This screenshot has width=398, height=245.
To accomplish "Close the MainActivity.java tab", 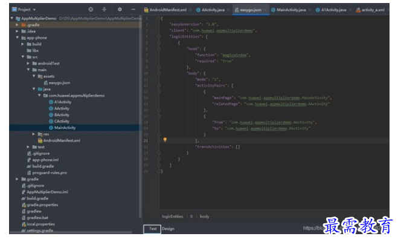I will 310,10.
